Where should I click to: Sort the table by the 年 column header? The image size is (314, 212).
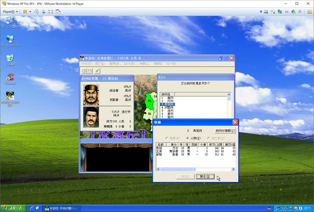182,144
